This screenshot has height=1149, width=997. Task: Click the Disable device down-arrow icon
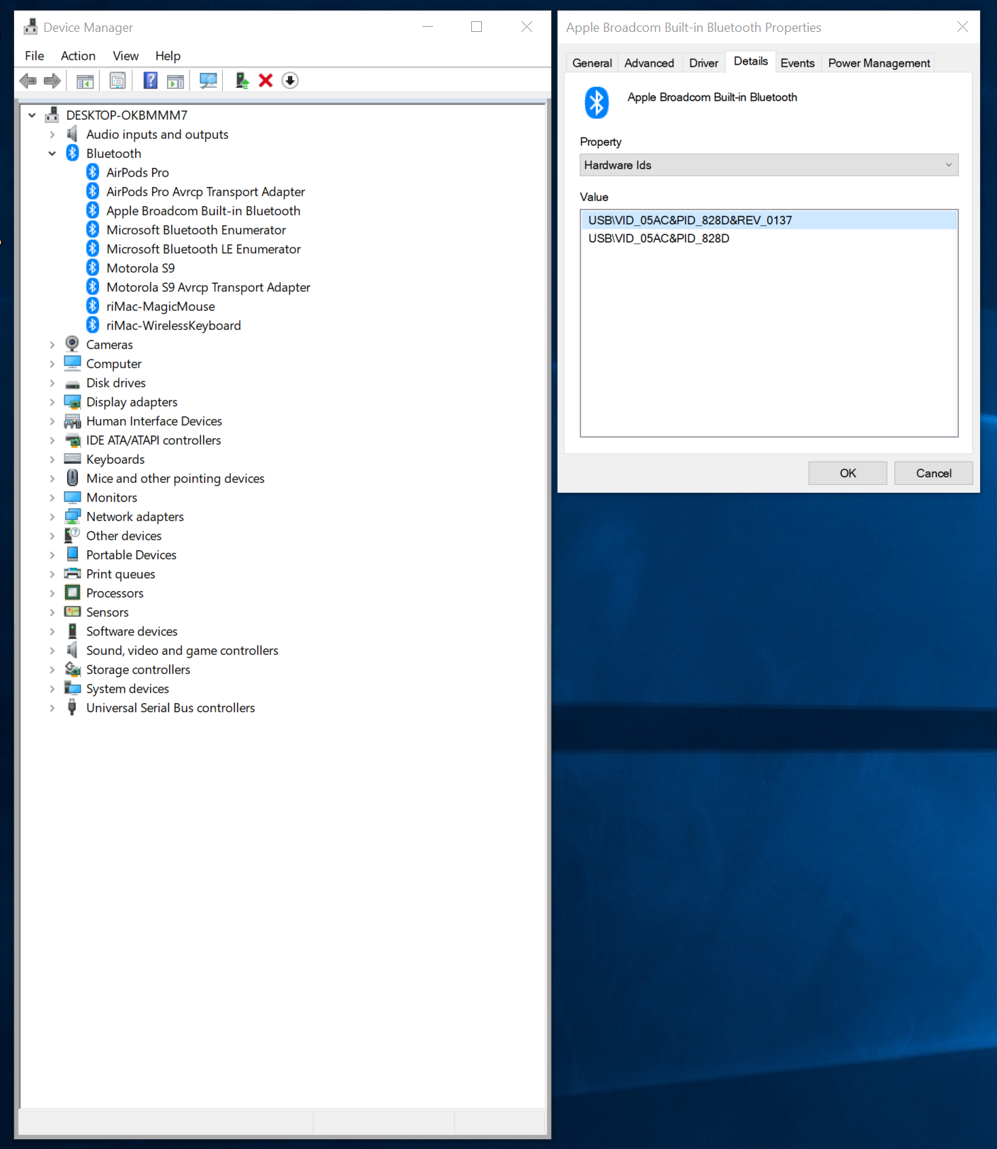(x=290, y=81)
